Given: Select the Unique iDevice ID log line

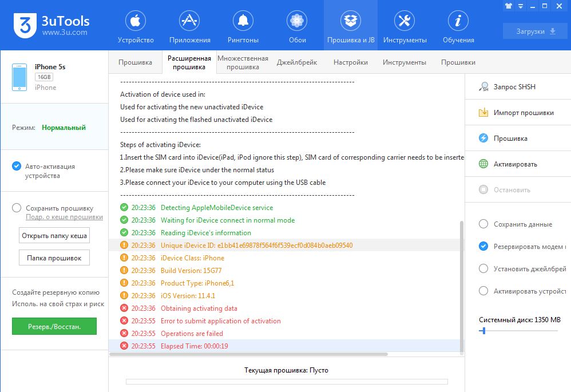Looking at the screenshot, I should coord(284,245).
